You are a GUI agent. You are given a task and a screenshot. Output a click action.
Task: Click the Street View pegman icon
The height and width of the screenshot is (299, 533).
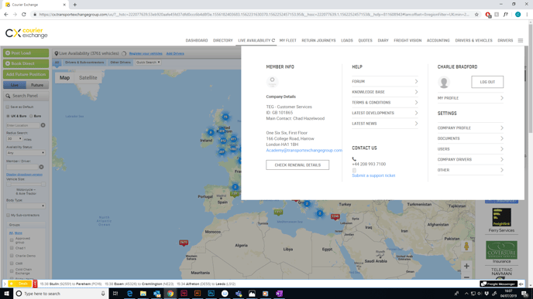[x=466, y=246]
